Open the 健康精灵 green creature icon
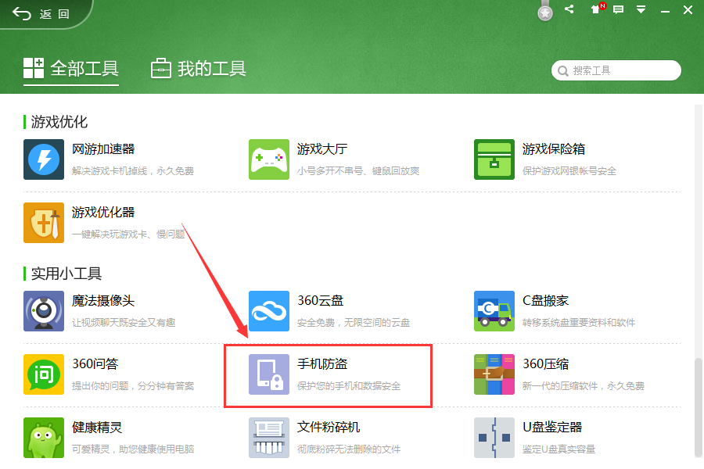Image resolution: width=704 pixels, height=469 pixels. 44,438
